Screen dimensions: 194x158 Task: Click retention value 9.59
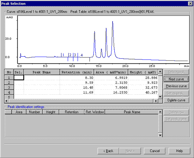pos(89,83)
